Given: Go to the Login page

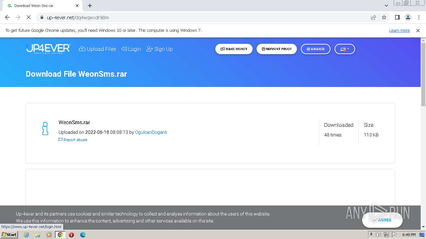Looking at the screenshot, I should coord(131,49).
